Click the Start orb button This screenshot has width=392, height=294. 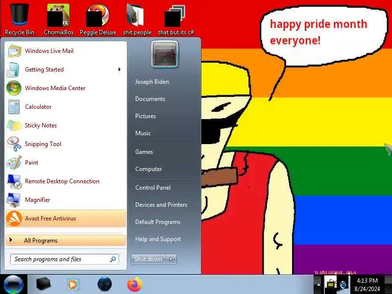pos(14,285)
